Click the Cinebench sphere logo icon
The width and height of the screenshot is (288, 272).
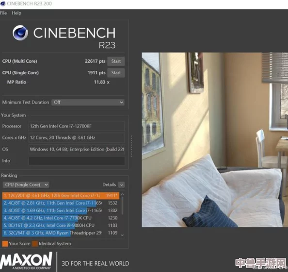click(x=20, y=33)
